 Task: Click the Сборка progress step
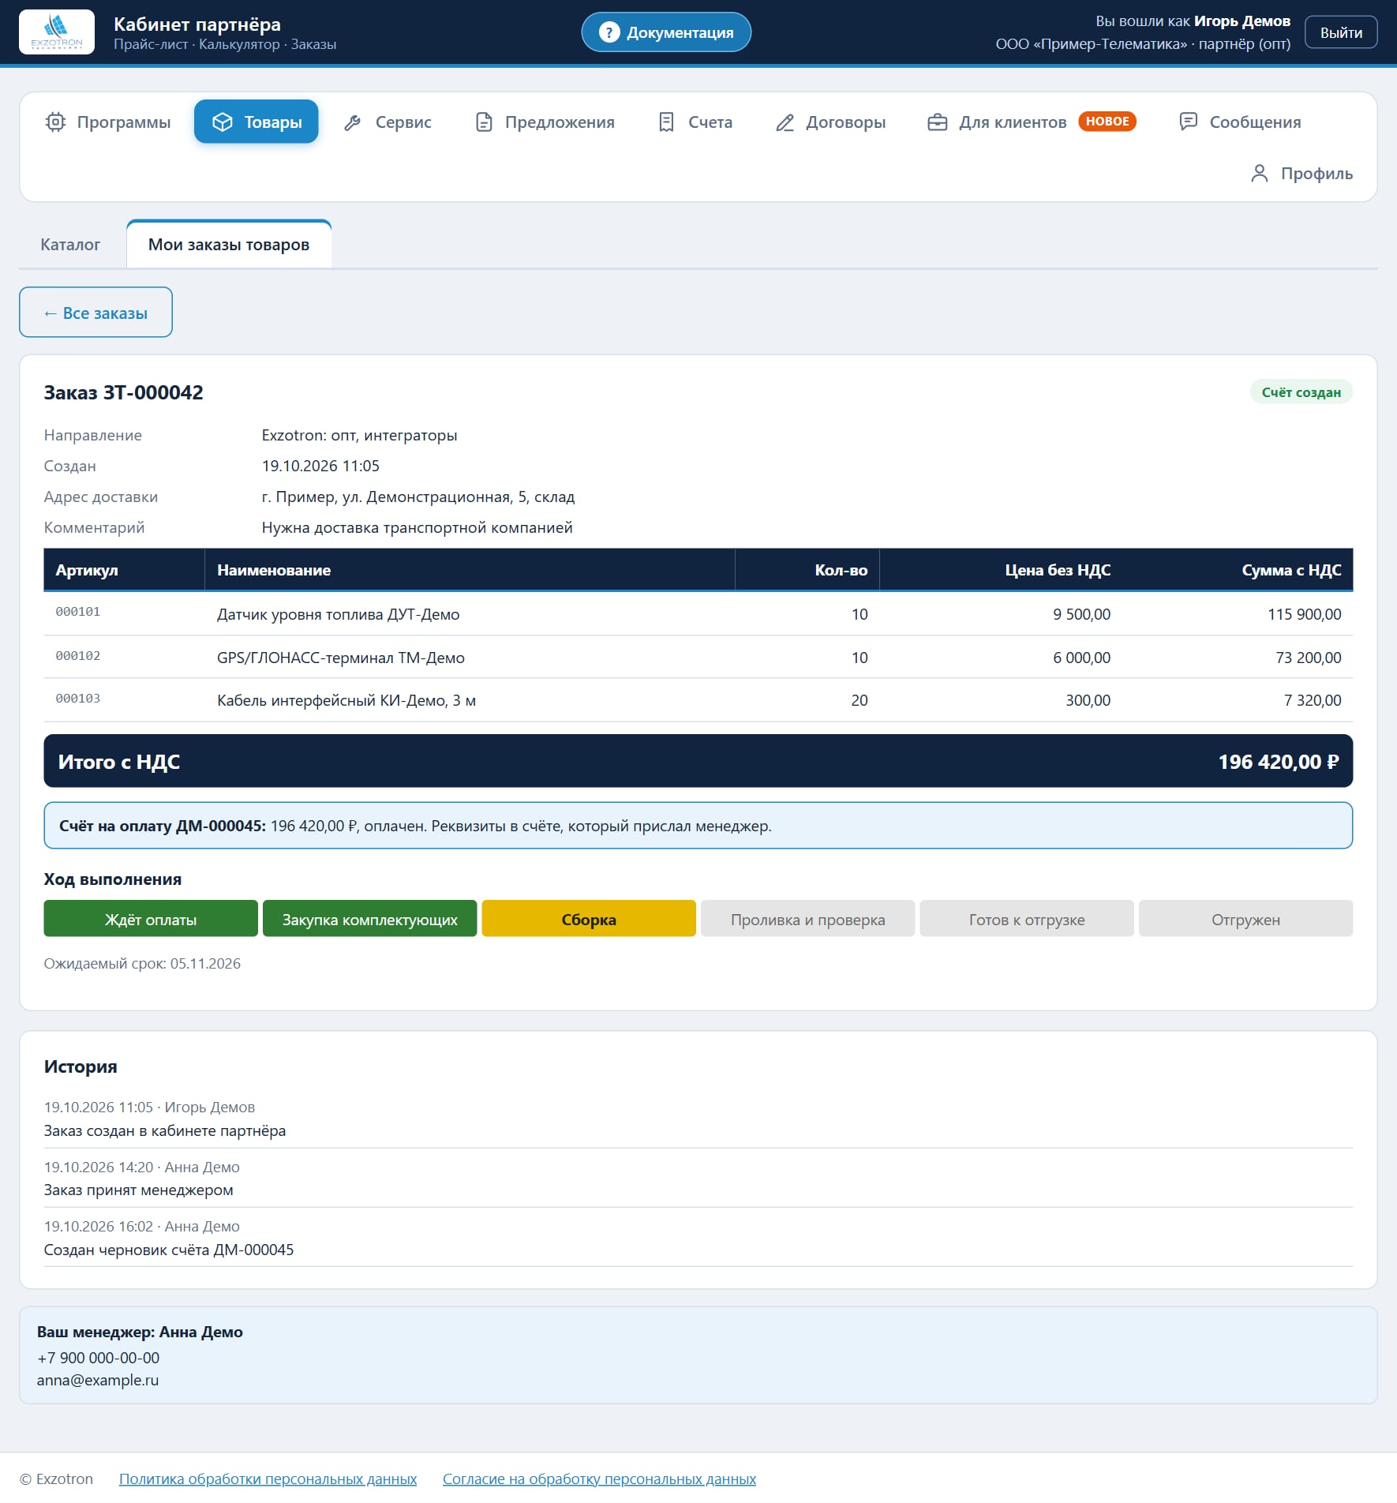pos(589,919)
